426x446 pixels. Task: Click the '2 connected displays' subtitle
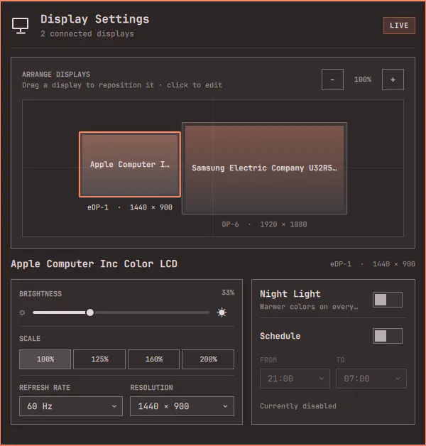[87, 34]
